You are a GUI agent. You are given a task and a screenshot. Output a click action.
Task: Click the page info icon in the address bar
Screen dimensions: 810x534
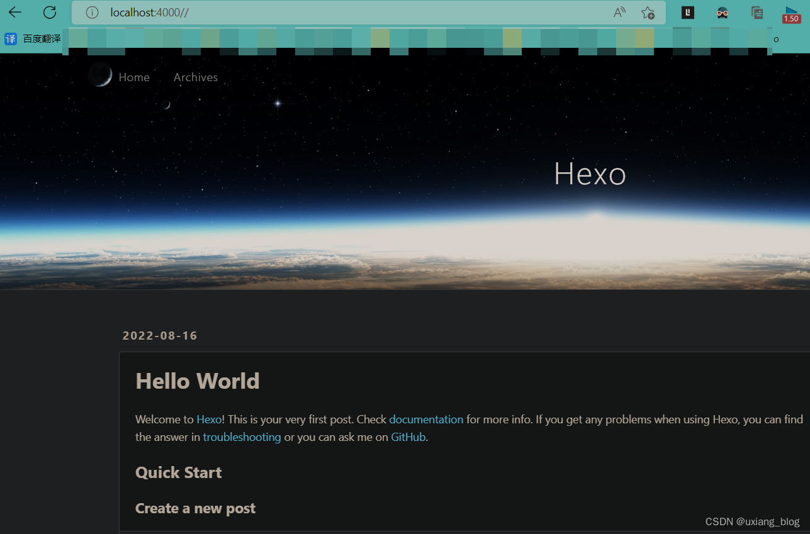click(92, 13)
